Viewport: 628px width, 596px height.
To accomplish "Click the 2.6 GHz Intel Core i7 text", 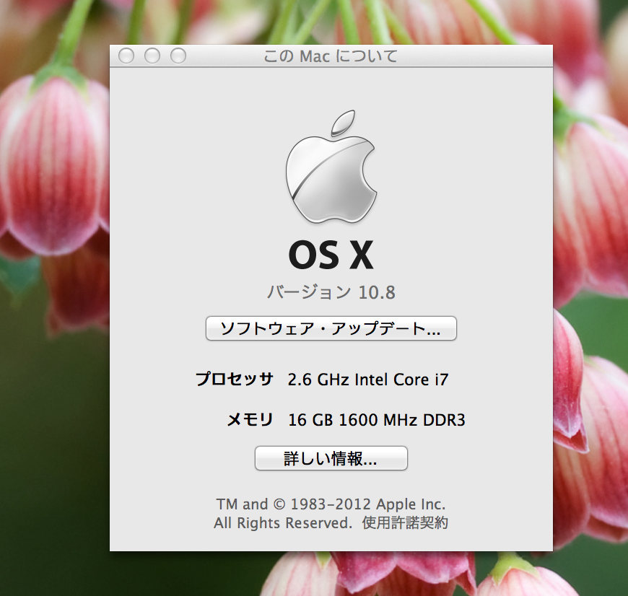I will [x=368, y=380].
